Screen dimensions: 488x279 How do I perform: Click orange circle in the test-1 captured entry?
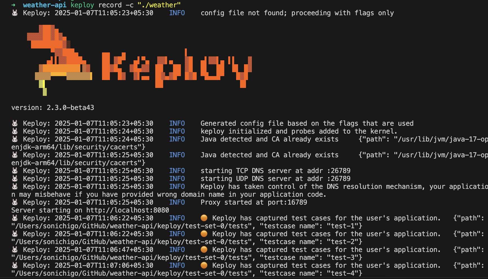click(x=204, y=218)
